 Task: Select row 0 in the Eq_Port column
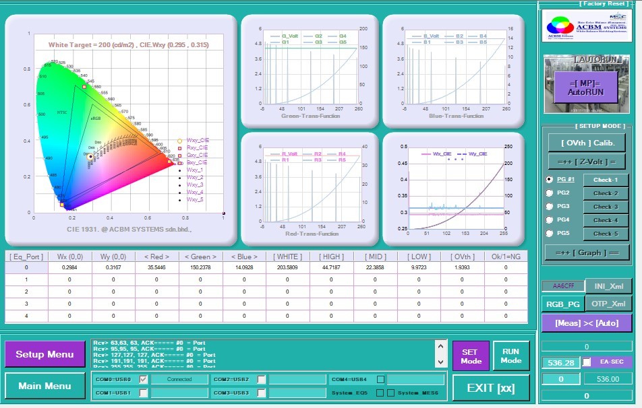[x=26, y=267]
